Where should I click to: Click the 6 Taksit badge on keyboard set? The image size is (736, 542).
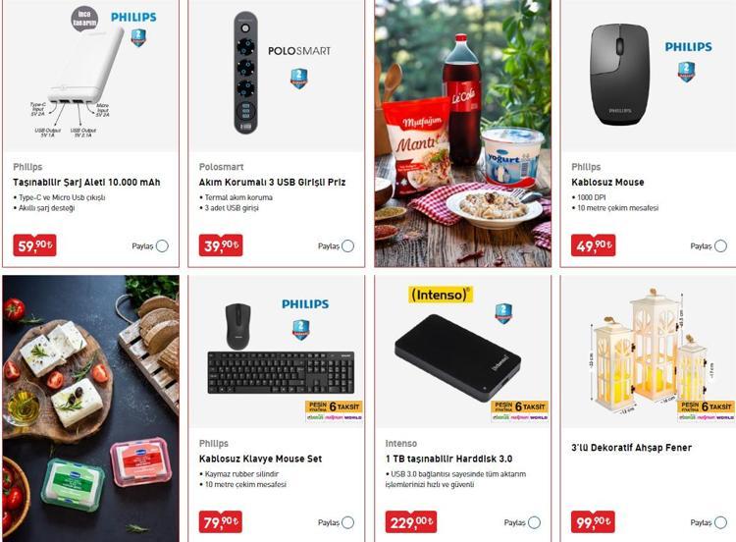[334, 410]
